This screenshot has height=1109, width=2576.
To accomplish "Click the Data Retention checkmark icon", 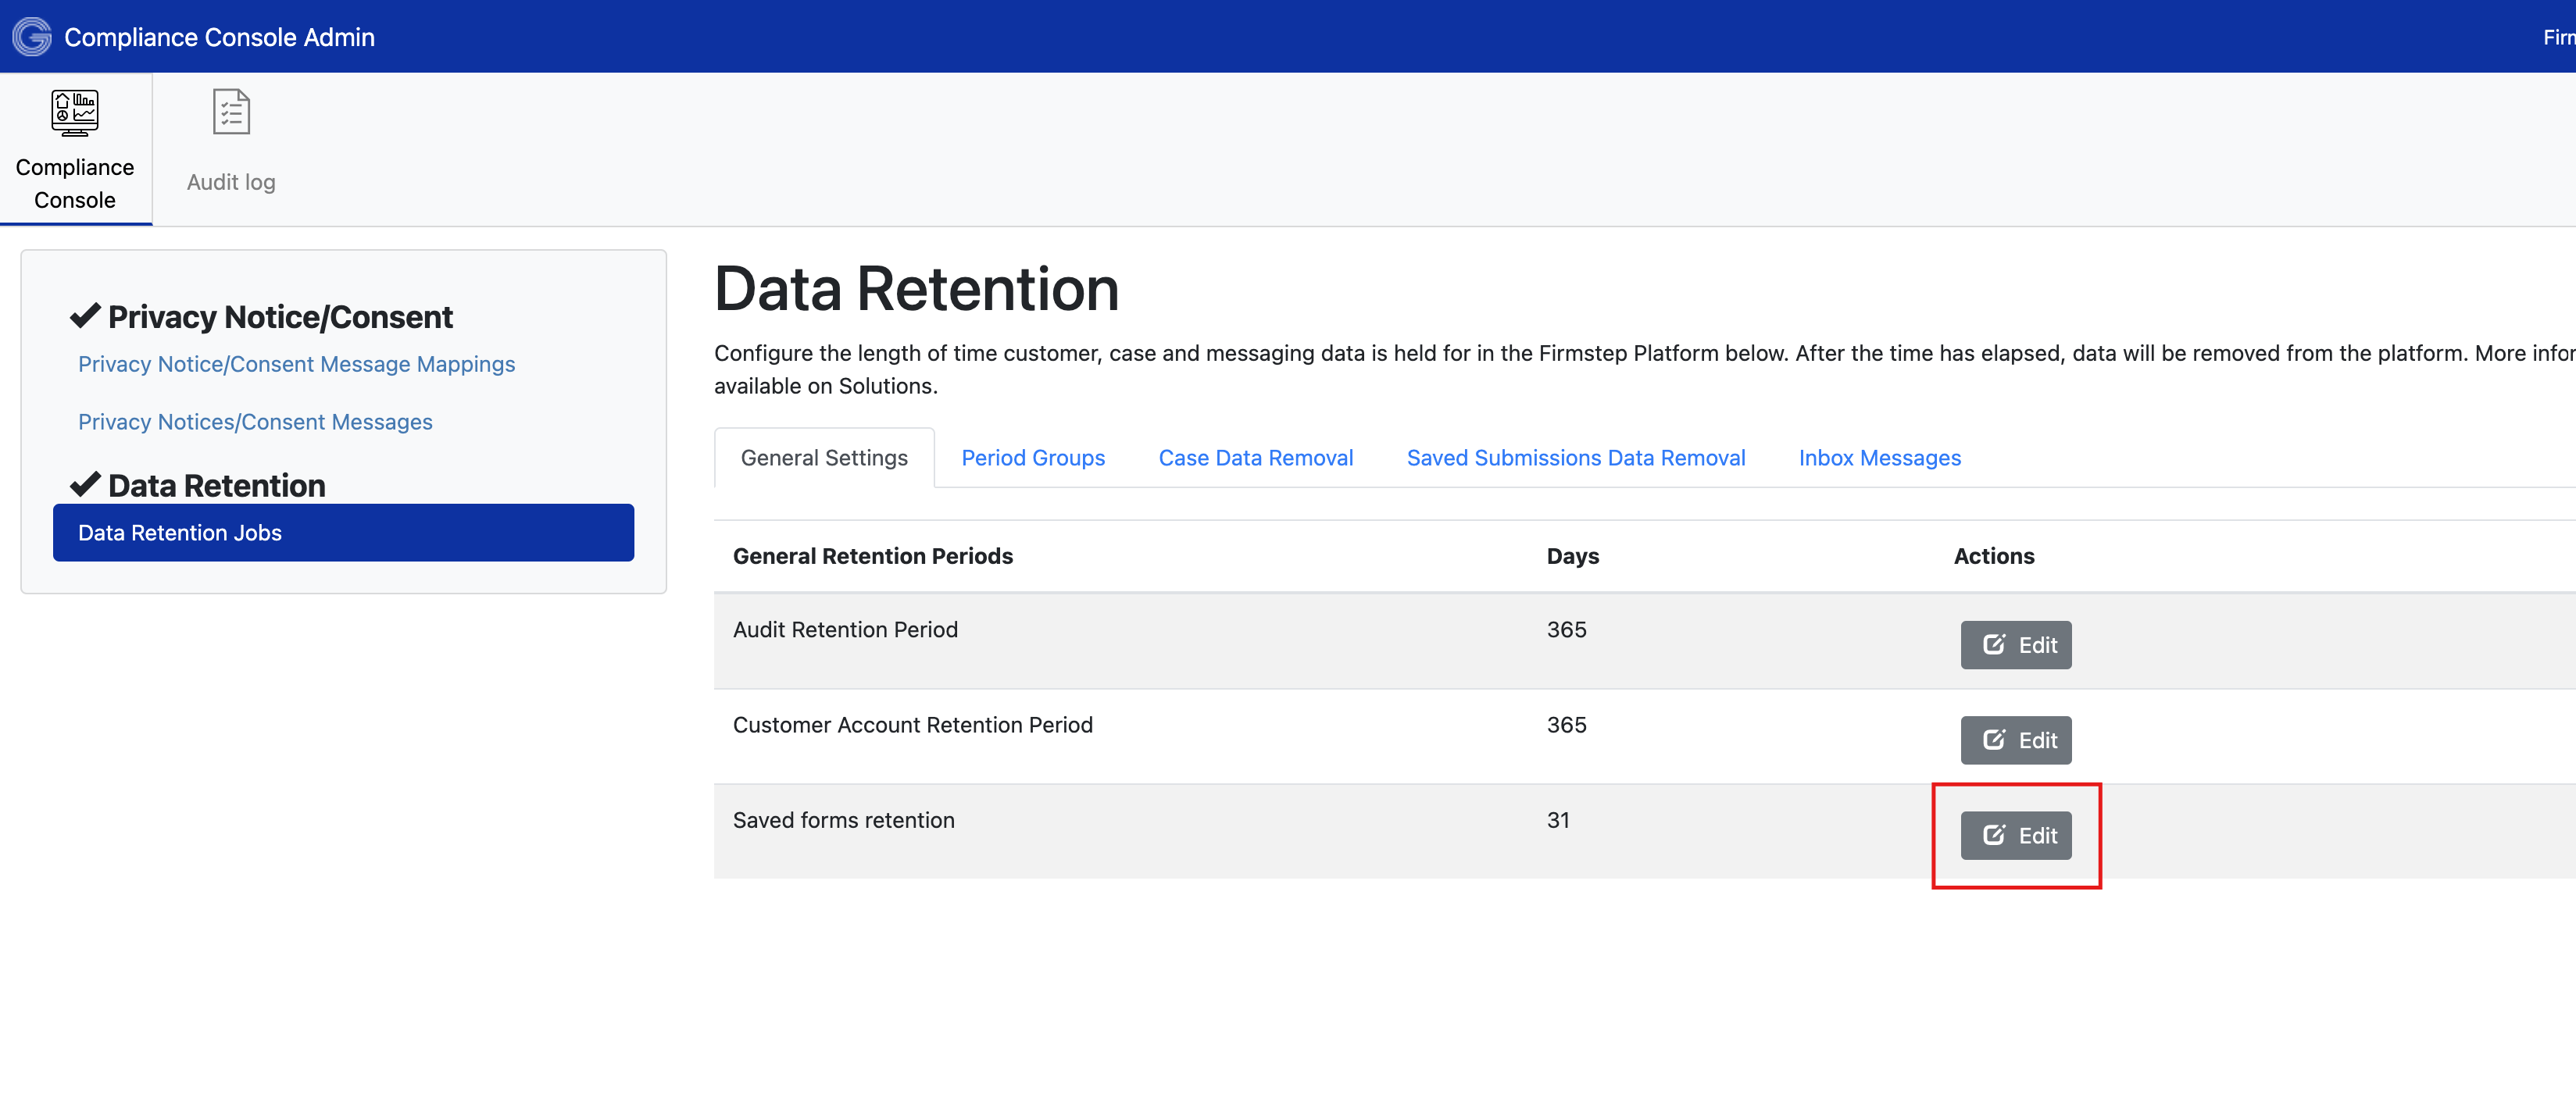I will 85,485.
